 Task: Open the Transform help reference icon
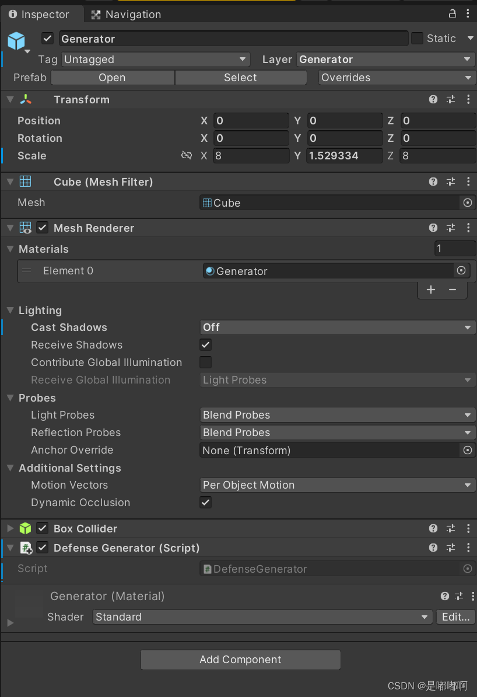[x=433, y=99]
